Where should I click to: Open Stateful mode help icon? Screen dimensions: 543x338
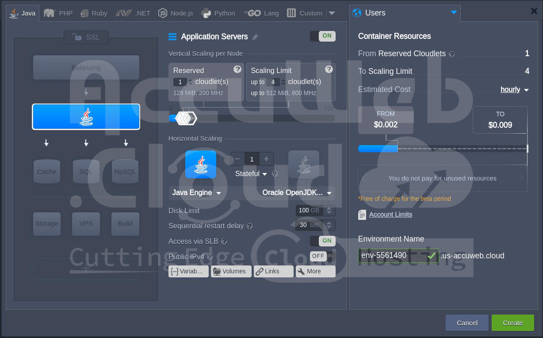point(275,174)
